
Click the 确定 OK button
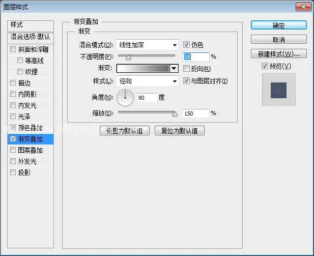coord(279,25)
